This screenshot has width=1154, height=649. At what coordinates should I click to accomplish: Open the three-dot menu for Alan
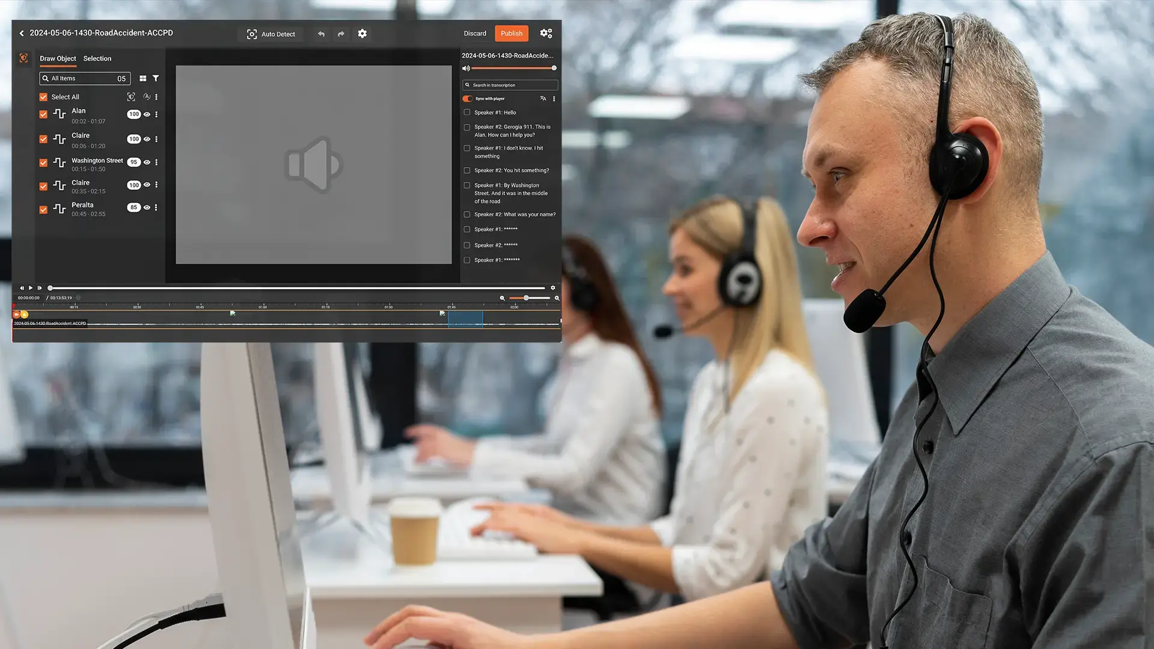[156, 114]
